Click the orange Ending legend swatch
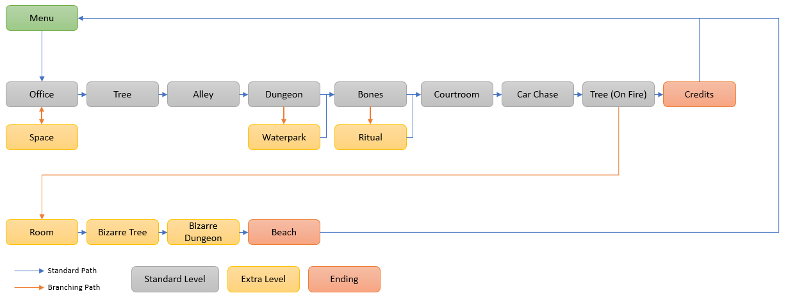Image resolution: width=788 pixels, height=302 pixels. pyautogui.click(x=344, y=279)
